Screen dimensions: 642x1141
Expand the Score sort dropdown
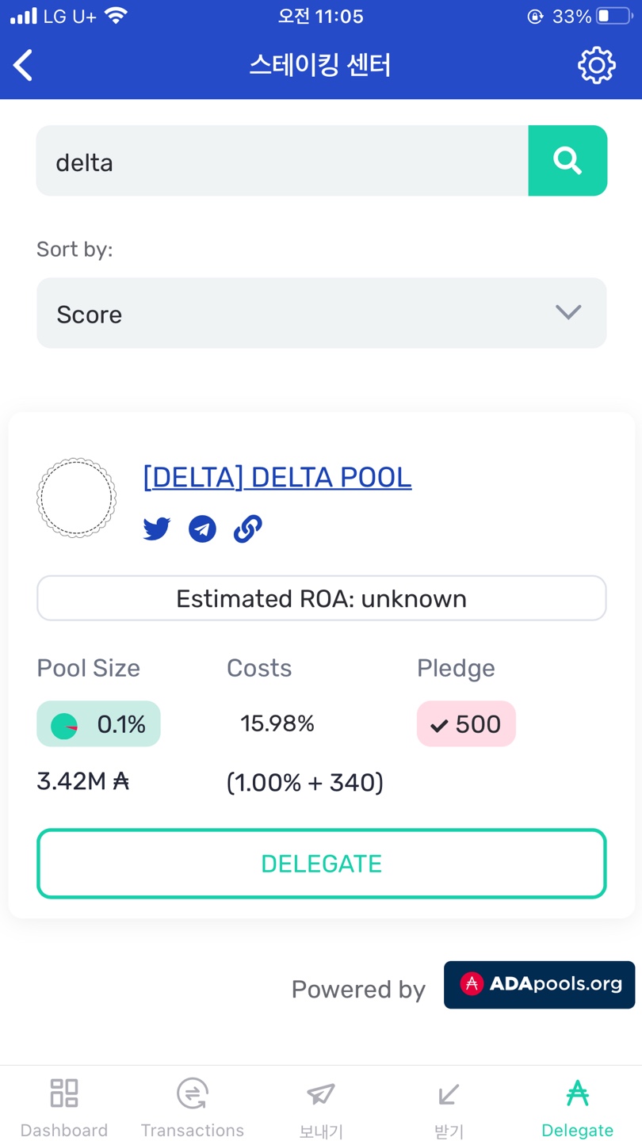tap(321, 314)
